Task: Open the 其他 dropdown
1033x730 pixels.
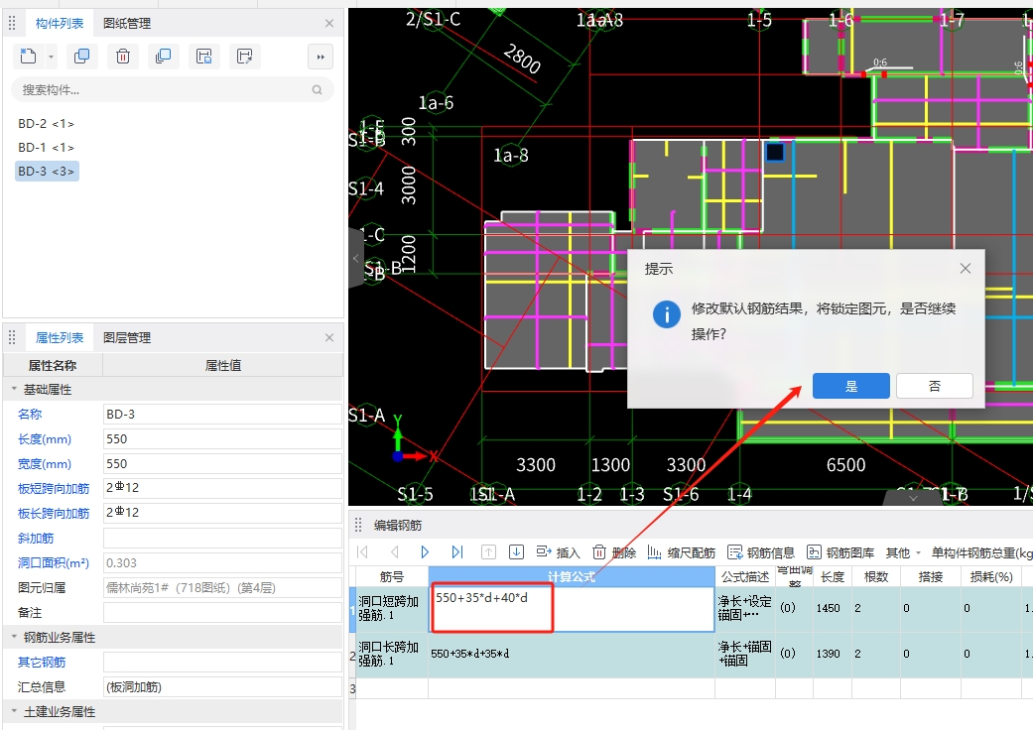Action: pos(903,552)
